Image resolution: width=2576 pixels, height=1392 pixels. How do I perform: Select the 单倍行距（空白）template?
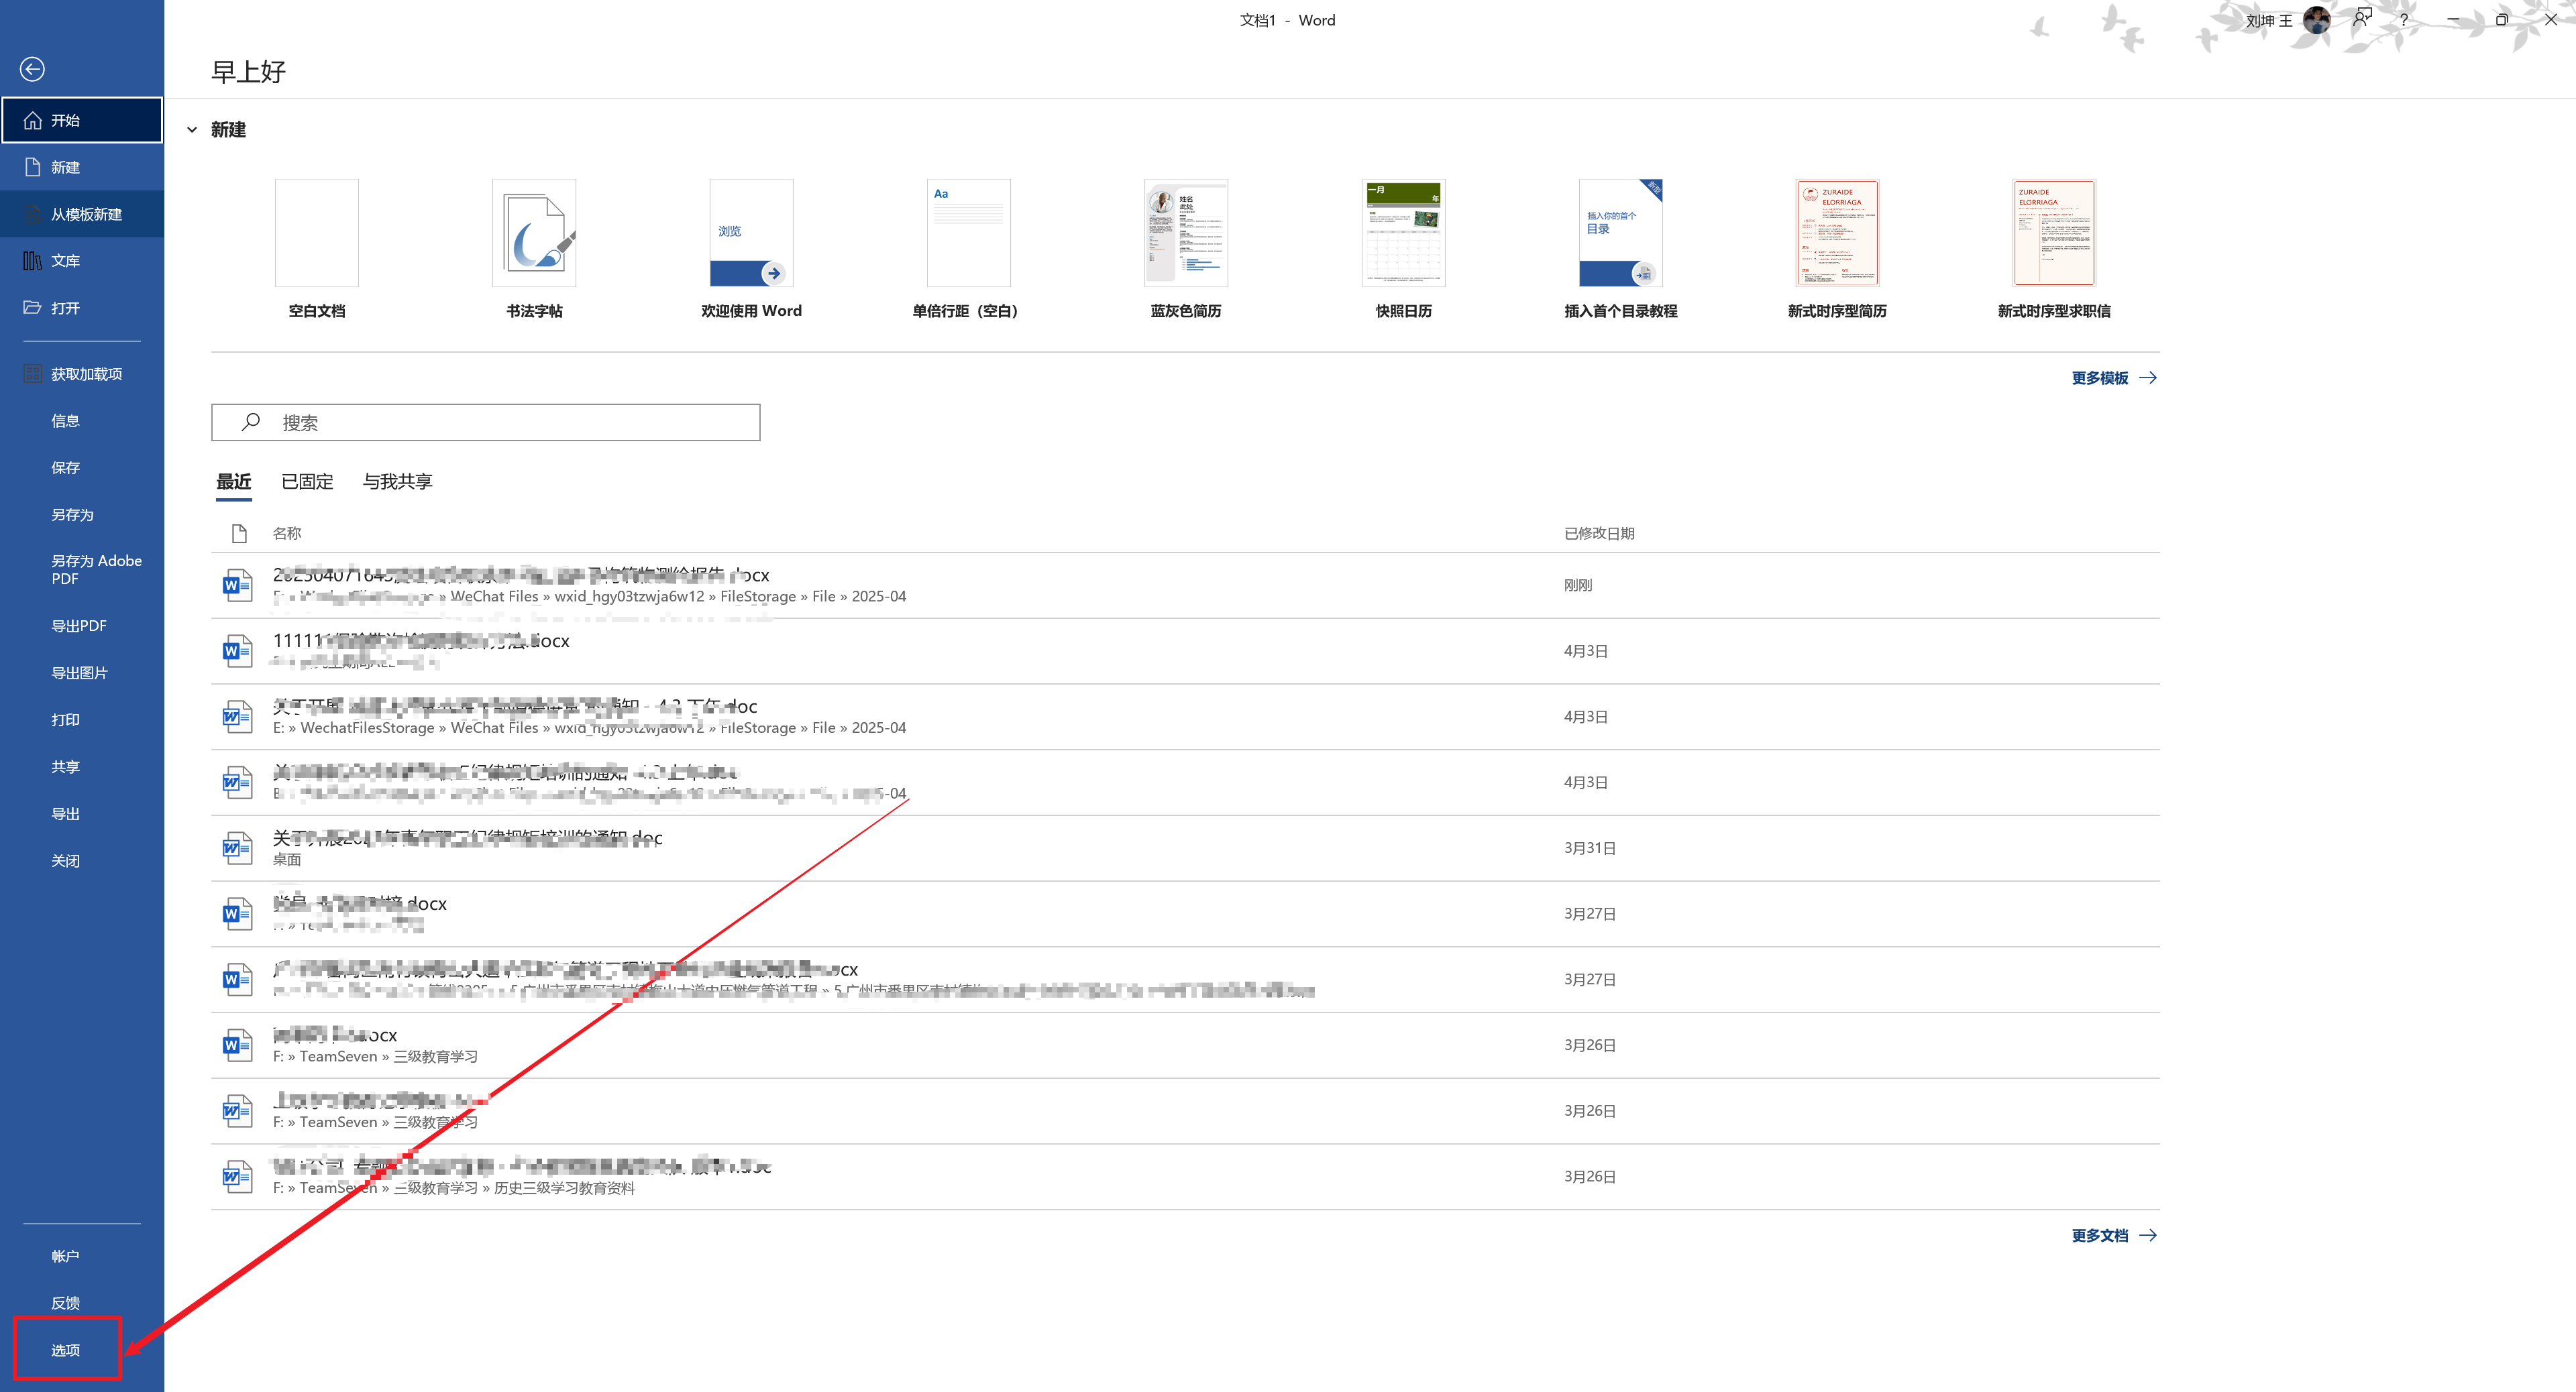pos(968,250)
